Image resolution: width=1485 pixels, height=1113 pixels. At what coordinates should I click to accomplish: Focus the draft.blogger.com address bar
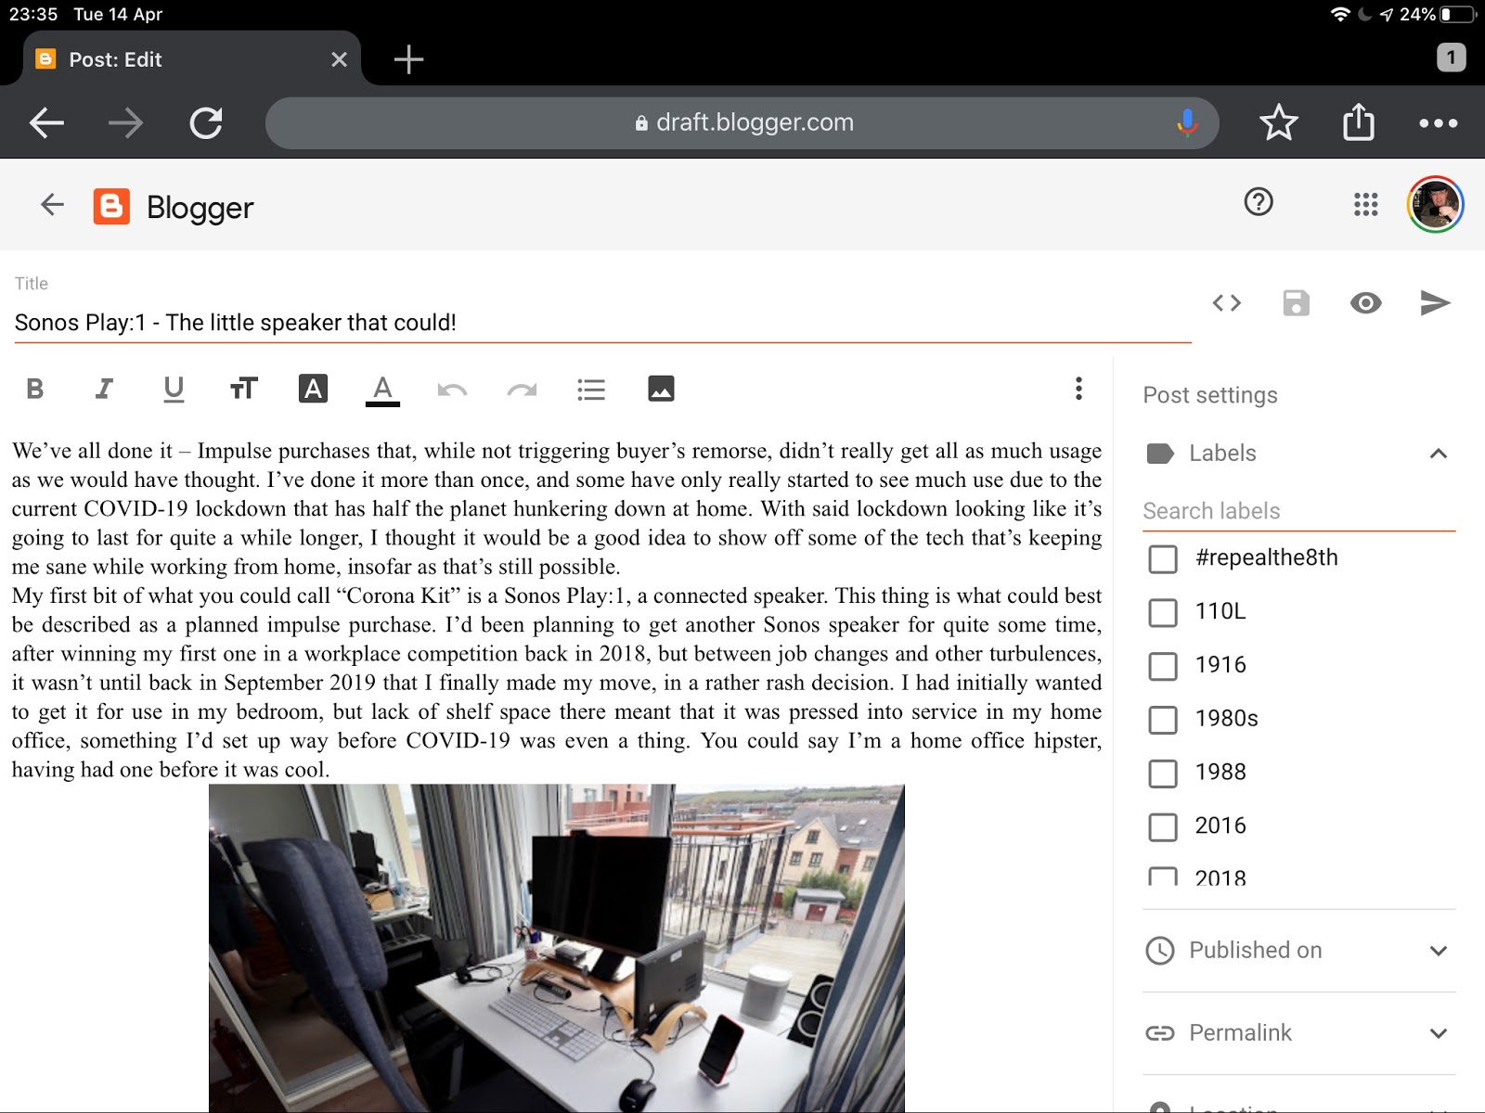coord(742,122)
